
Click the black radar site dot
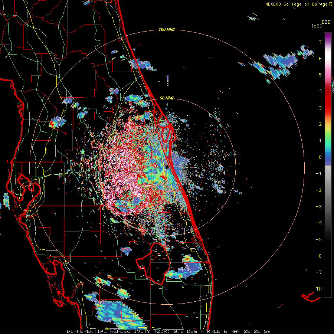[167, 167]
